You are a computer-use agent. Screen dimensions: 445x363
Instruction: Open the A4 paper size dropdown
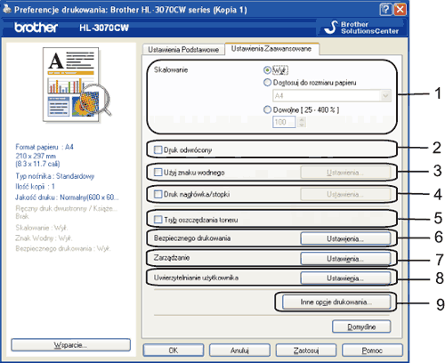point(332,96)
